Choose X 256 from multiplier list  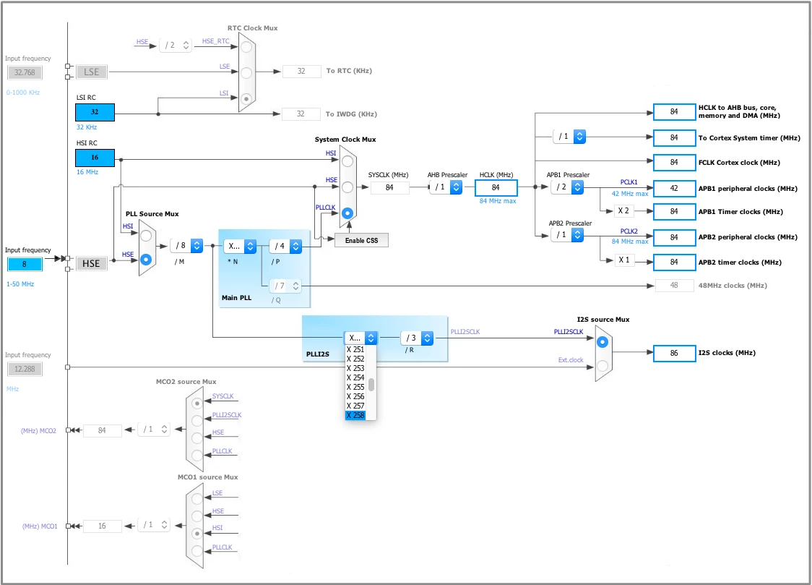pos(355,396)
